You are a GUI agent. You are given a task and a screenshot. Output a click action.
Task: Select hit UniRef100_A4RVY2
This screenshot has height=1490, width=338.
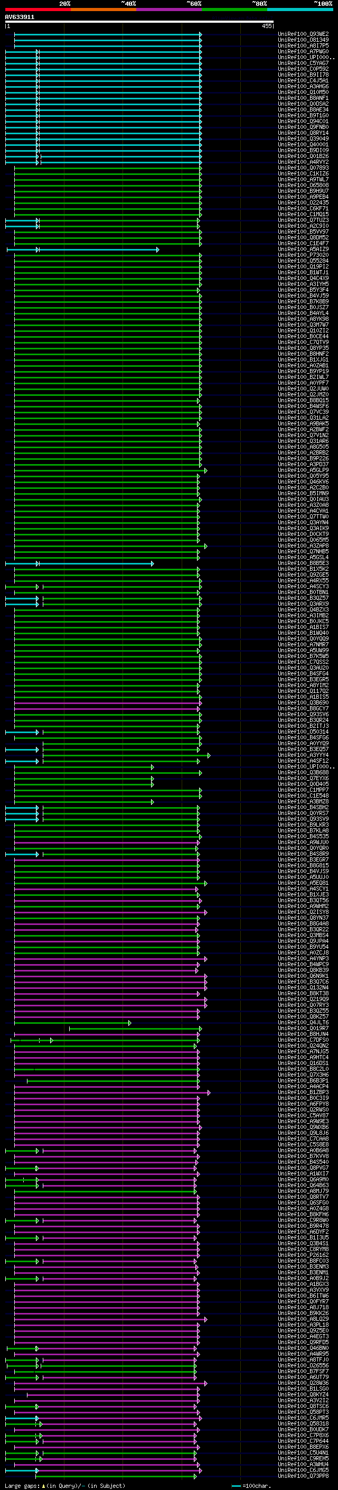coord(303,162)
